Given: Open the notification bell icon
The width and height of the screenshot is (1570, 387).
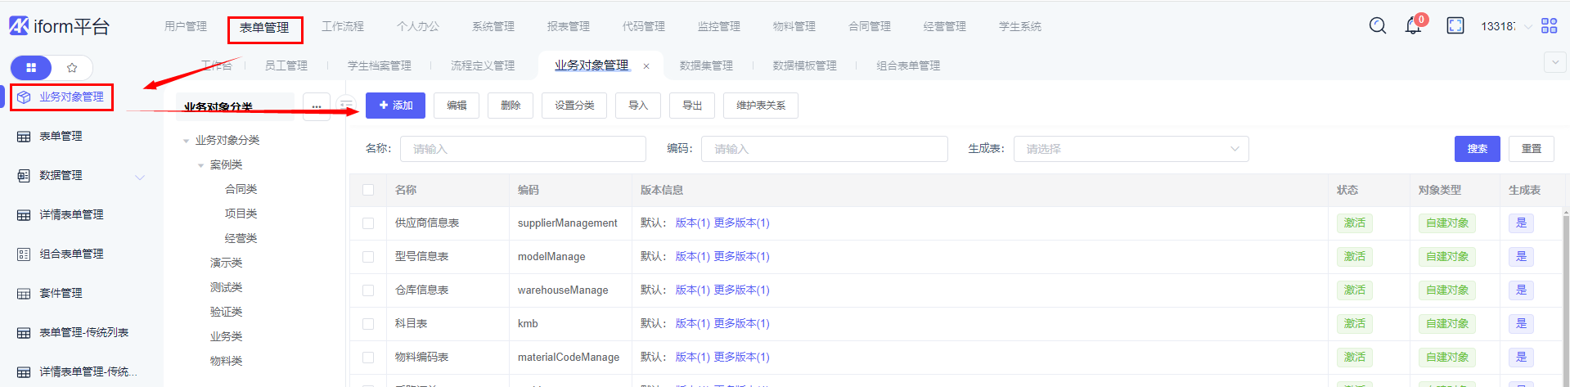Looking at the screenshot, I should click(1413, 26).
